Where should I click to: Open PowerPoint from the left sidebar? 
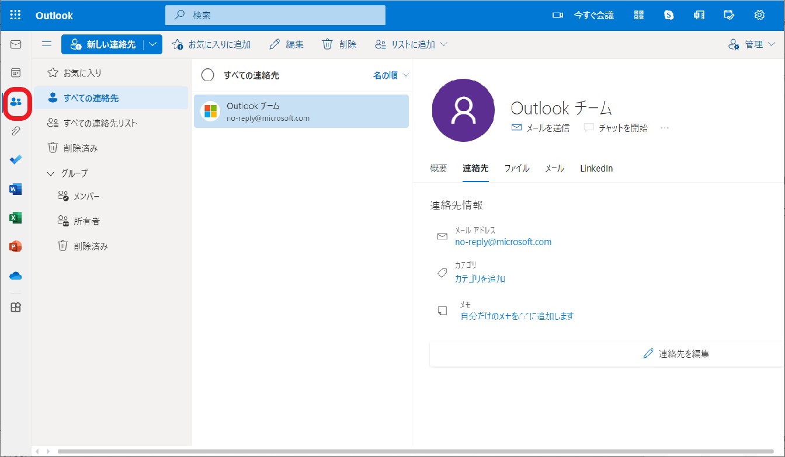click(15, 246)
